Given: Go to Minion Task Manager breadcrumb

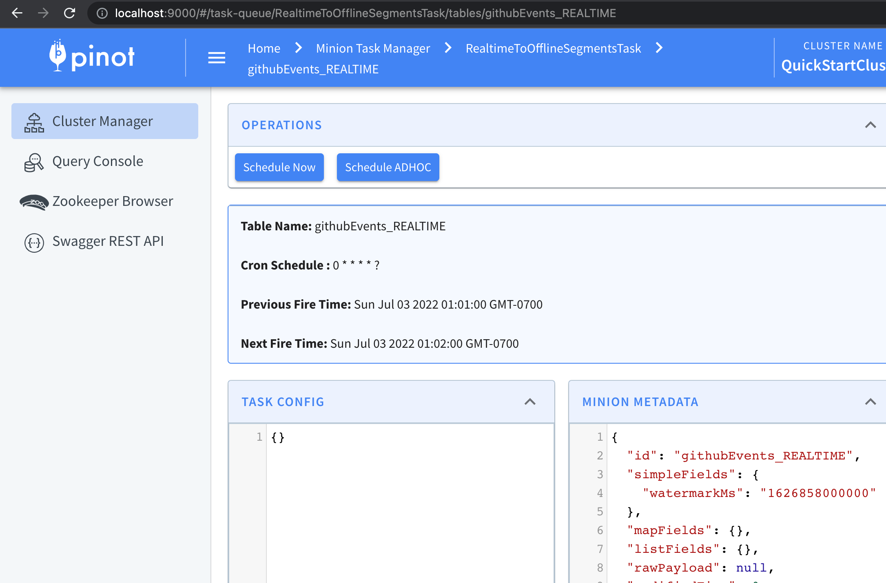Looking at the screenshot, I should click(x=373, y=48).
